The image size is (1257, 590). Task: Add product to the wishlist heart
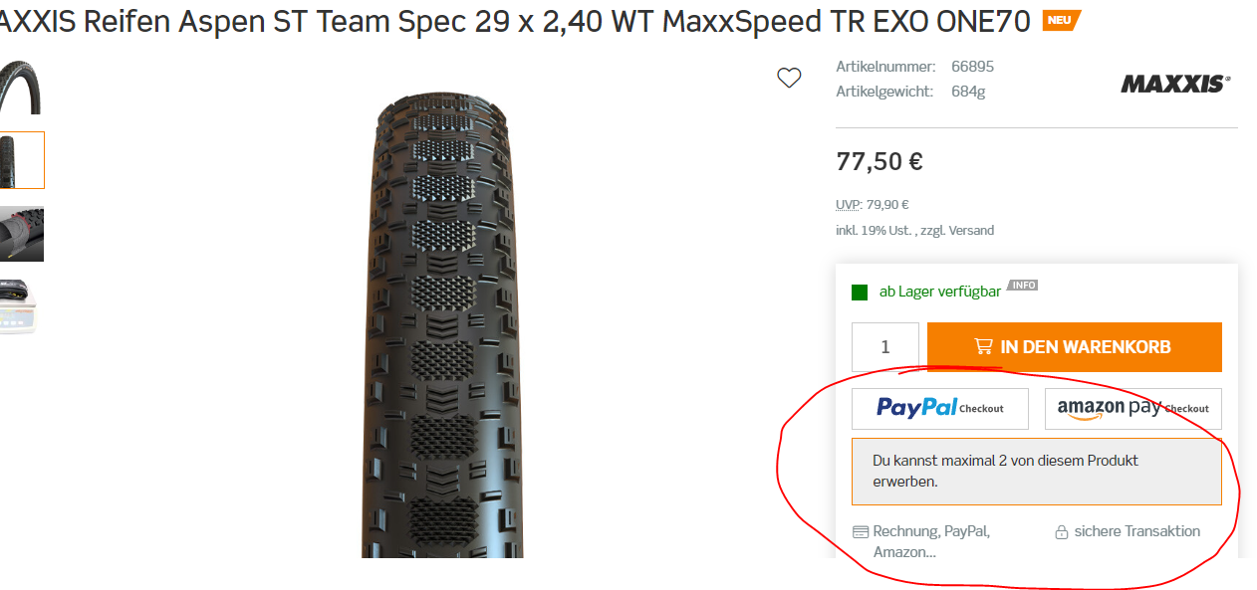coord(789,78)
